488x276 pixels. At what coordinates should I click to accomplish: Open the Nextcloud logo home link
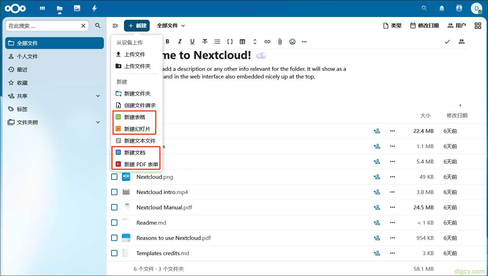pos(16,8)
